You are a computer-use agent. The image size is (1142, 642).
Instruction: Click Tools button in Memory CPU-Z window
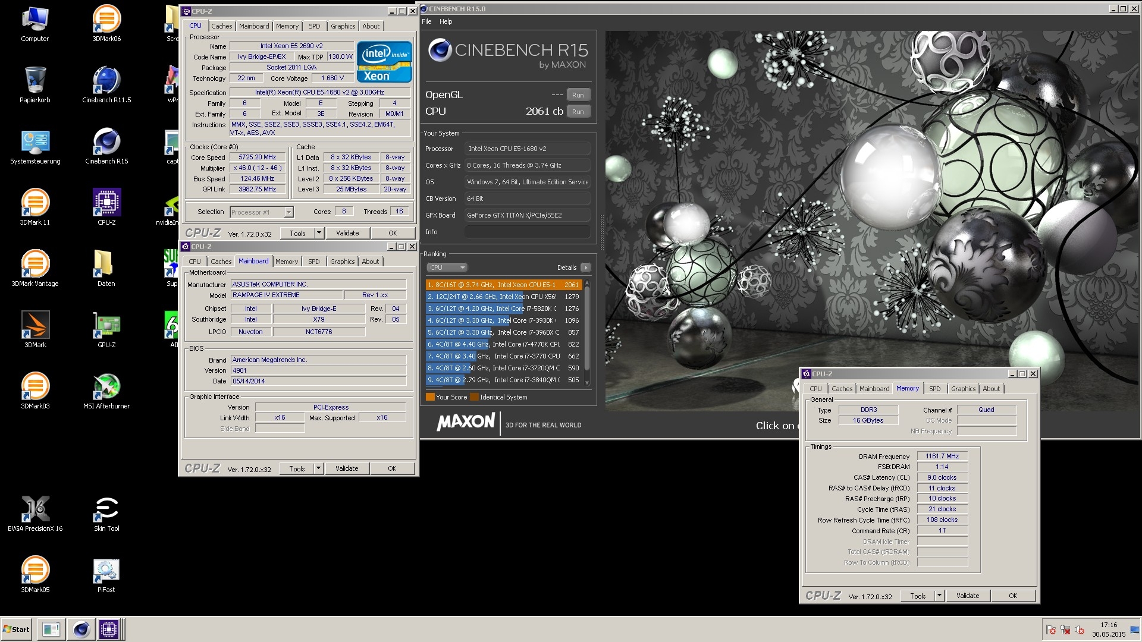pos(918,596)
